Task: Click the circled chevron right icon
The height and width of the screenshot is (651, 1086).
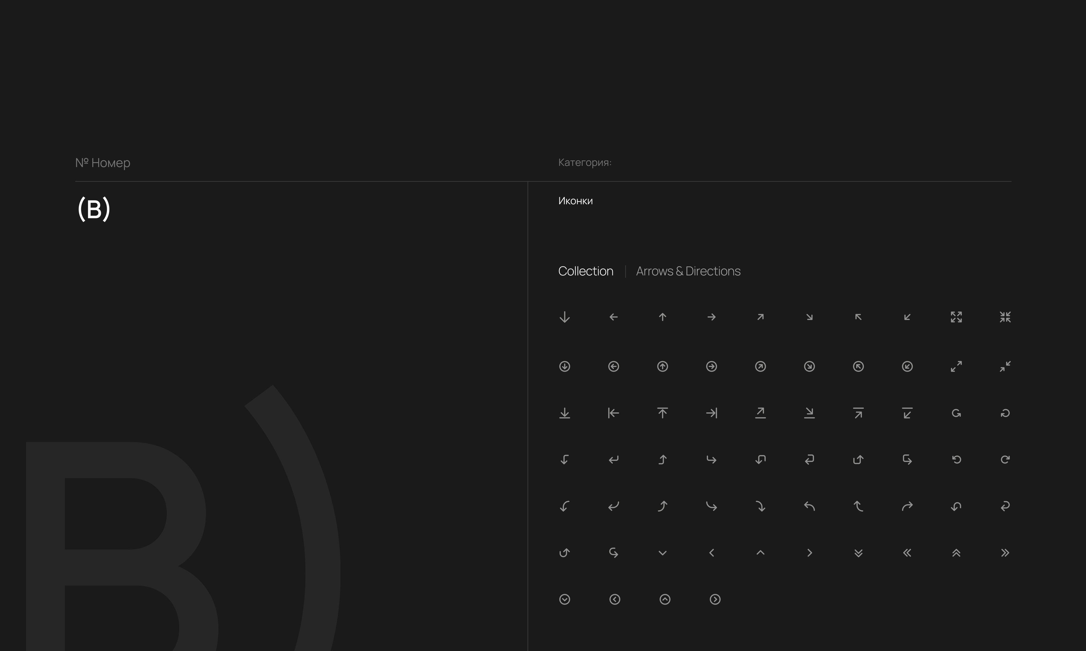Action: (x=715, y=599)
